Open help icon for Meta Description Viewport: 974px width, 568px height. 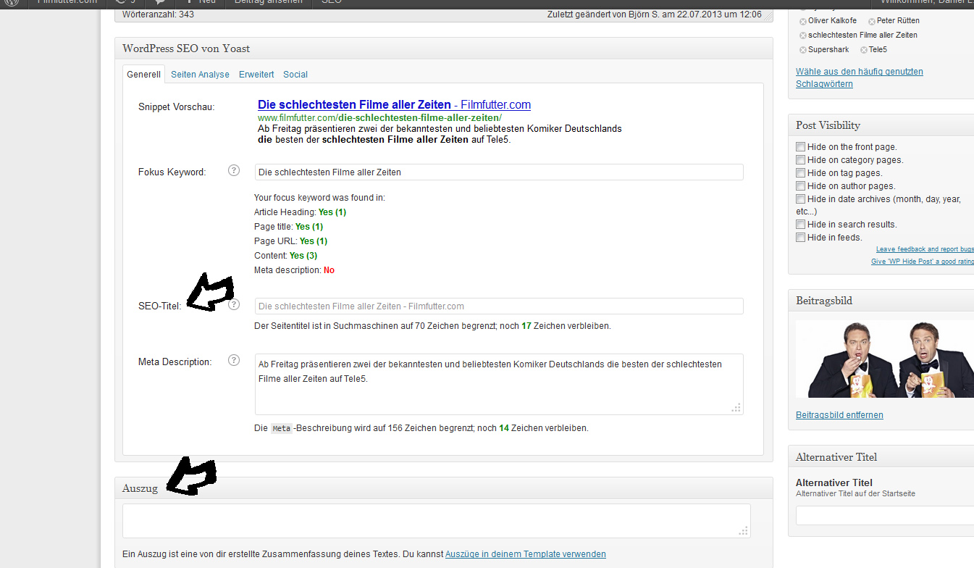tap(233, 360)
